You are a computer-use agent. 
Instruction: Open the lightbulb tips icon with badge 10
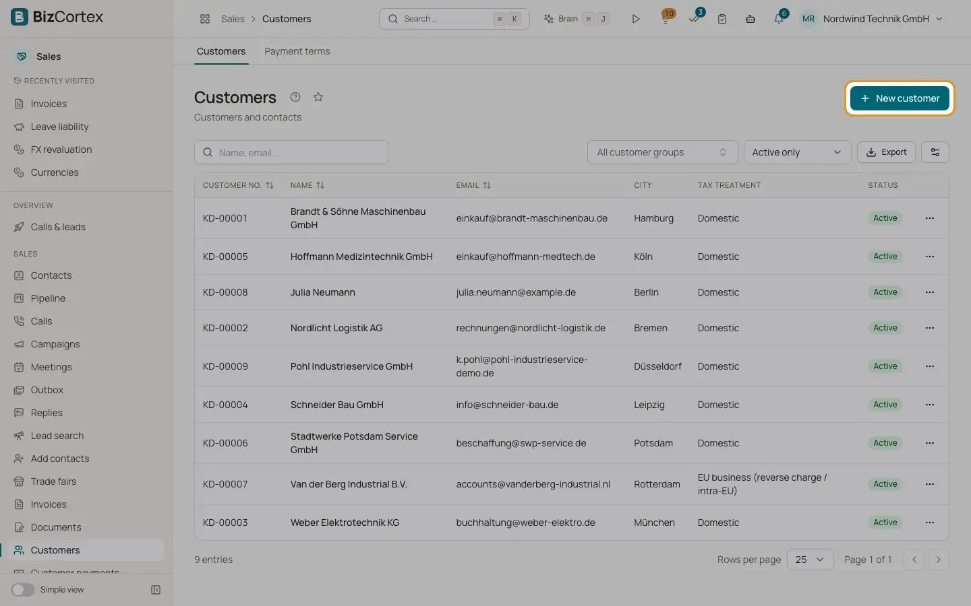(x=666, y=18)
